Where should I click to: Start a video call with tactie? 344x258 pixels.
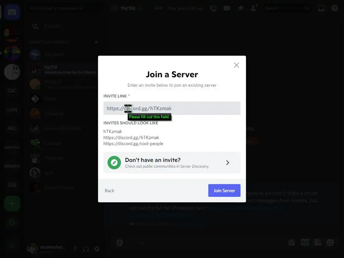pos(227,8)
